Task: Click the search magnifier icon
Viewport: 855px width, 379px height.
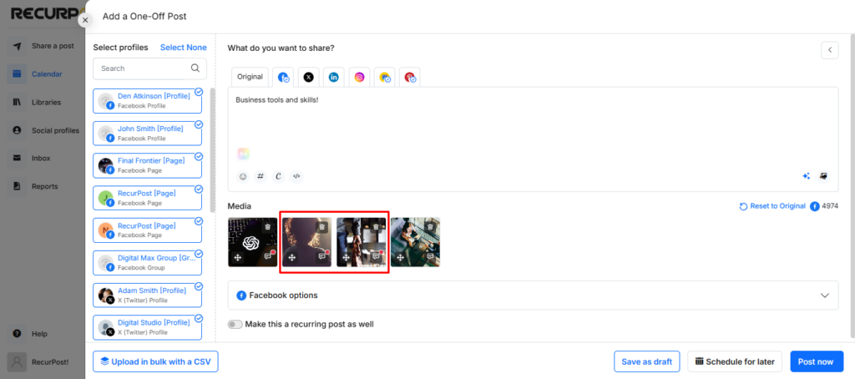Action: pos(195,68)
